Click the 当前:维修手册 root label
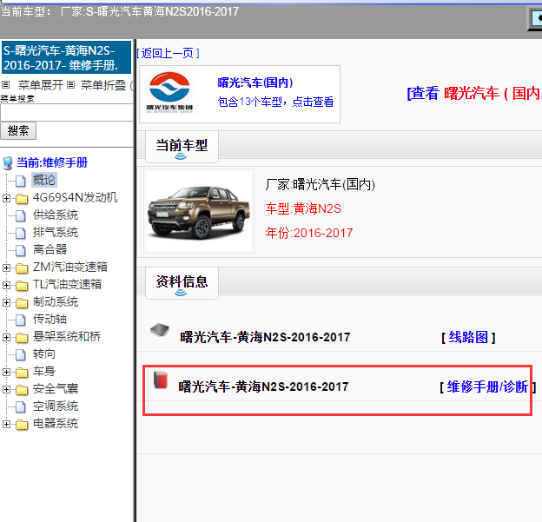Viewport: 542px width, 522px height. tap(52, 162)
